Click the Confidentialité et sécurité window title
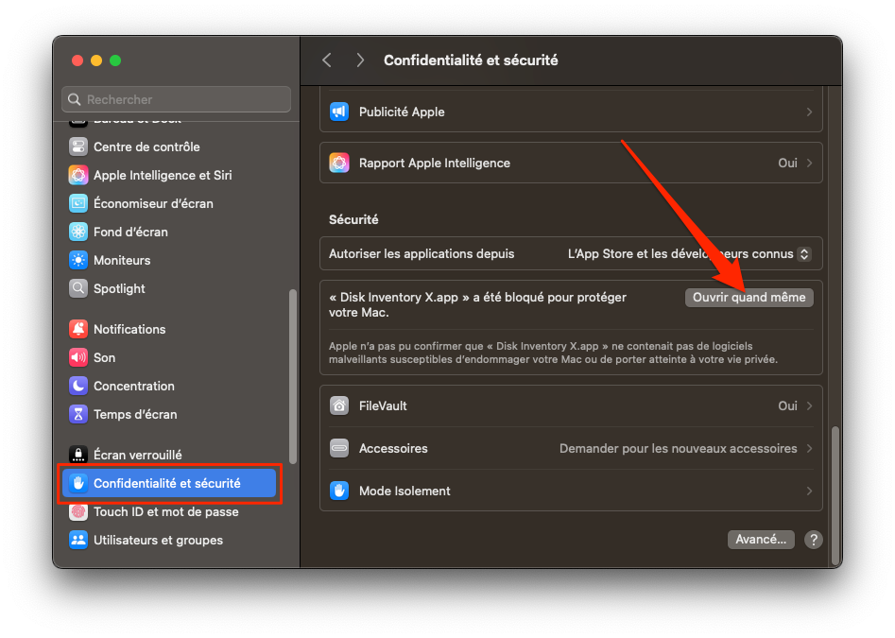Screen dimensions: 895x638 pos(471,60)
